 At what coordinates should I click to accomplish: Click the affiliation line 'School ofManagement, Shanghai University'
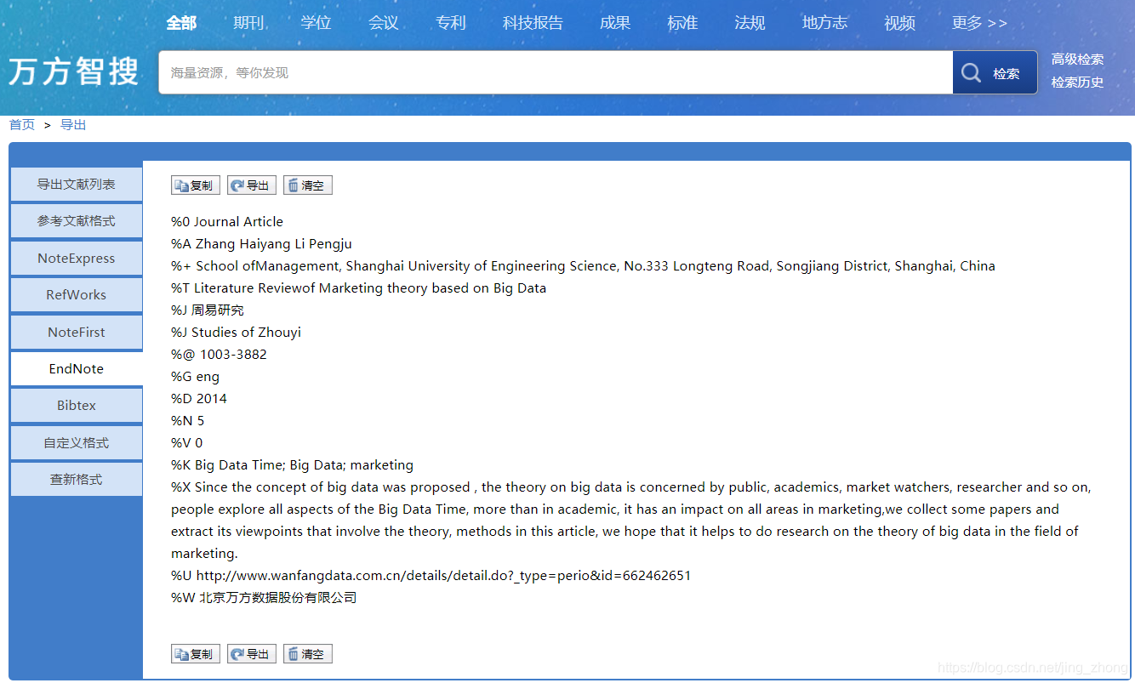tap(583, 266)
